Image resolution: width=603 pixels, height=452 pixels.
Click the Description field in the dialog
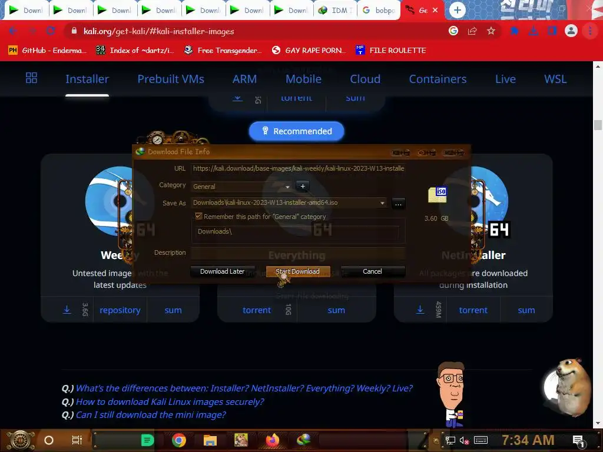click(298, 253)
